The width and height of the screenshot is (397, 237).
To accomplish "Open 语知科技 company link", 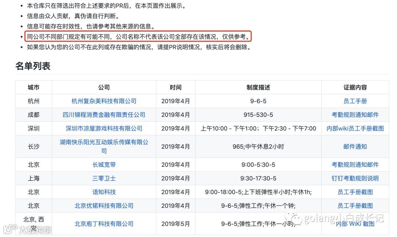I will (x=104, y=192).
